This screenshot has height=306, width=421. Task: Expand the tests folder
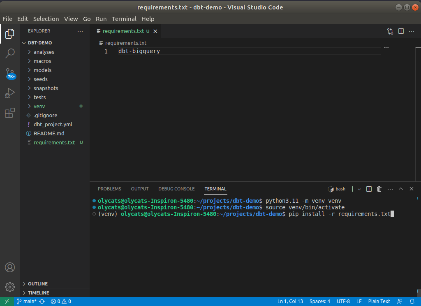coord(55,97)
